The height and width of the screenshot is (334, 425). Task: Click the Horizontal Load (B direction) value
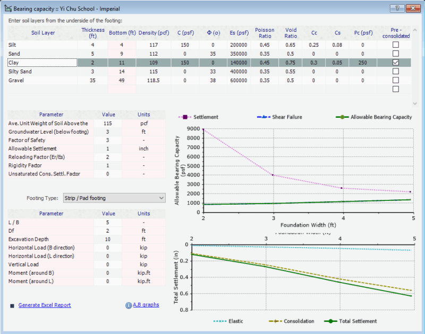click(108, 248)
